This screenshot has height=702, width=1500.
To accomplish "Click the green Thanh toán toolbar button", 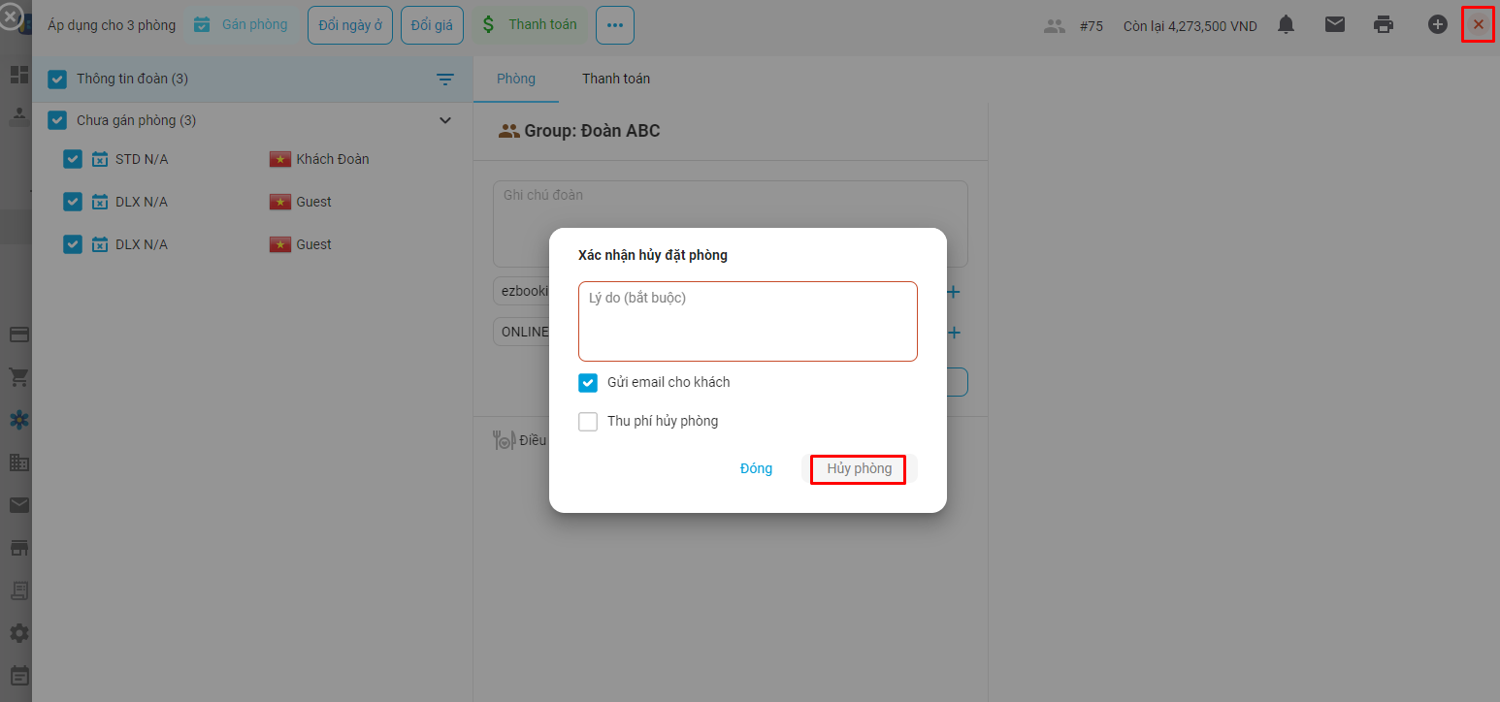I will 530,25.
